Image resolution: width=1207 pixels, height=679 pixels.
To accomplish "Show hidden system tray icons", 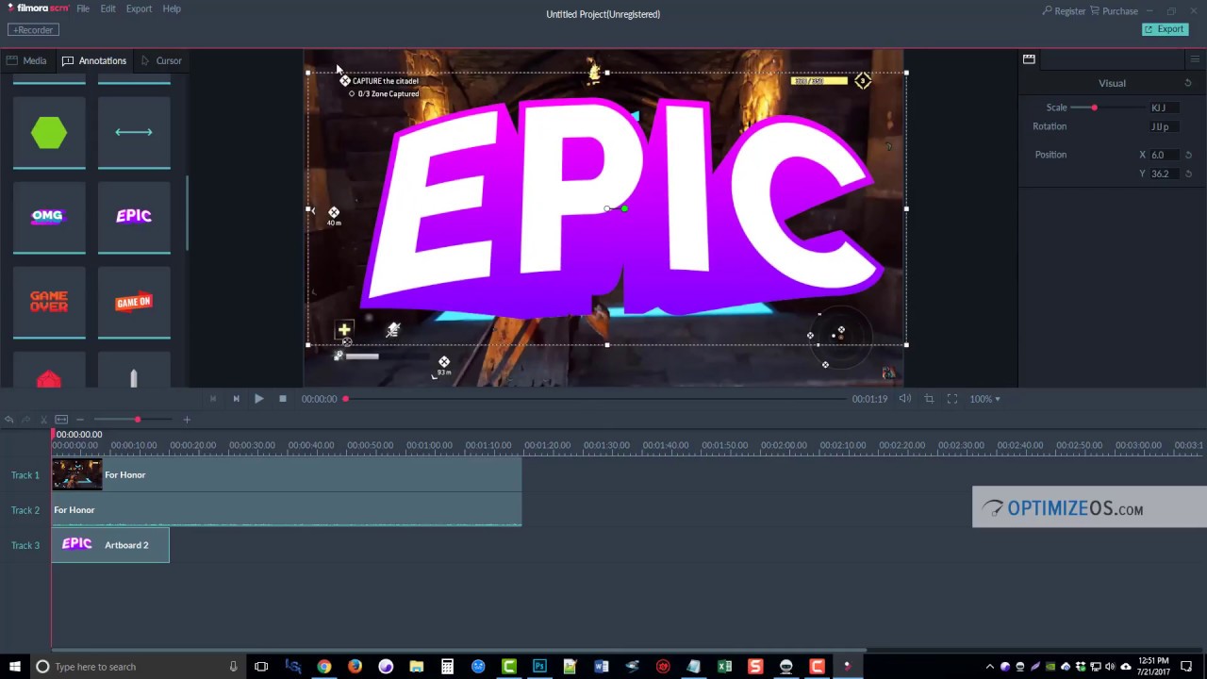I will coord(989,667).
